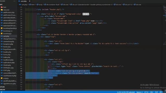Viewport: 166px width, 93px height.
Task: Click div.col-12.border breadcrumb segment
Action: pos(91,5)
